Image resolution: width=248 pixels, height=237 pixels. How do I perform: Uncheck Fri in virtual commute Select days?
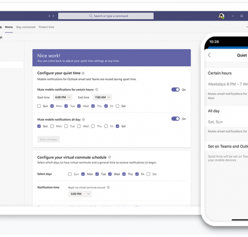(137, 174)
